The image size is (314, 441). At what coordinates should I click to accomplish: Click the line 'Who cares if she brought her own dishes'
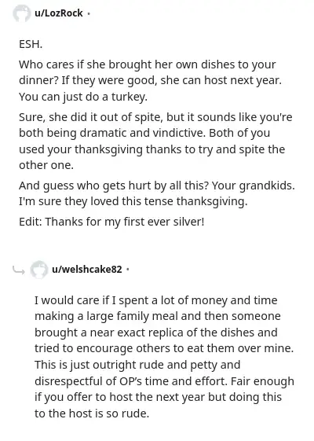[x=148, y=64]
